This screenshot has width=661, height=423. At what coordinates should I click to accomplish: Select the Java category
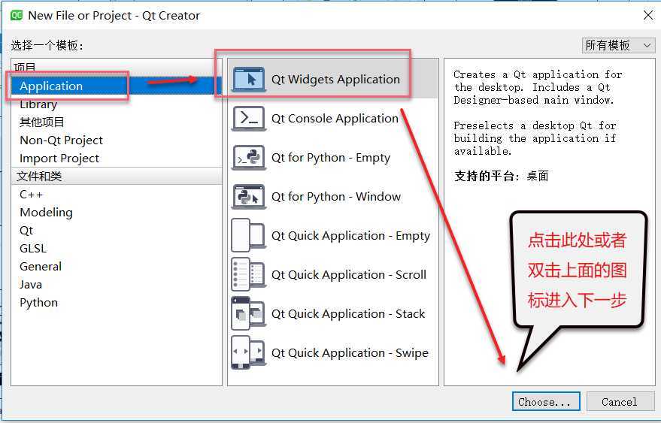tap(117, 285)
